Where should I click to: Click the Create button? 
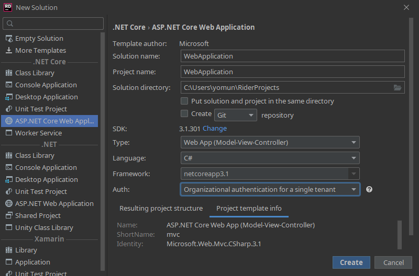point(351,262)
